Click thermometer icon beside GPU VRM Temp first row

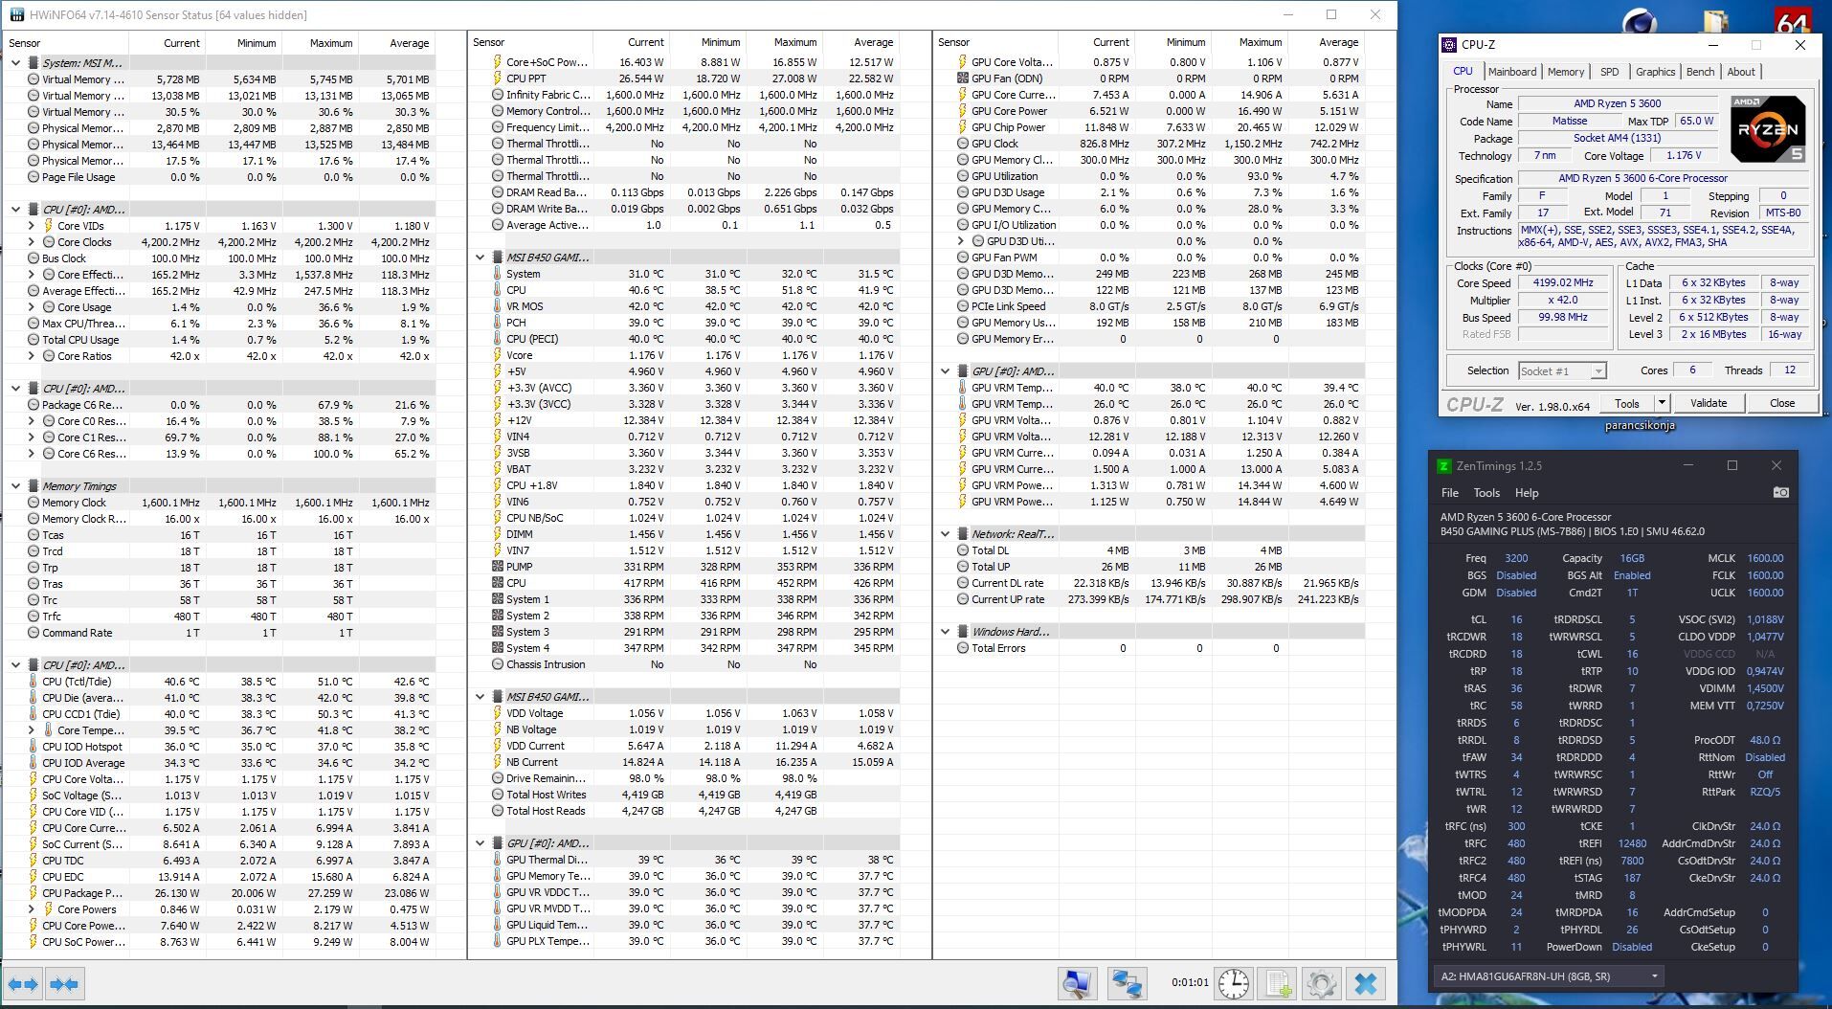(962, 388)
